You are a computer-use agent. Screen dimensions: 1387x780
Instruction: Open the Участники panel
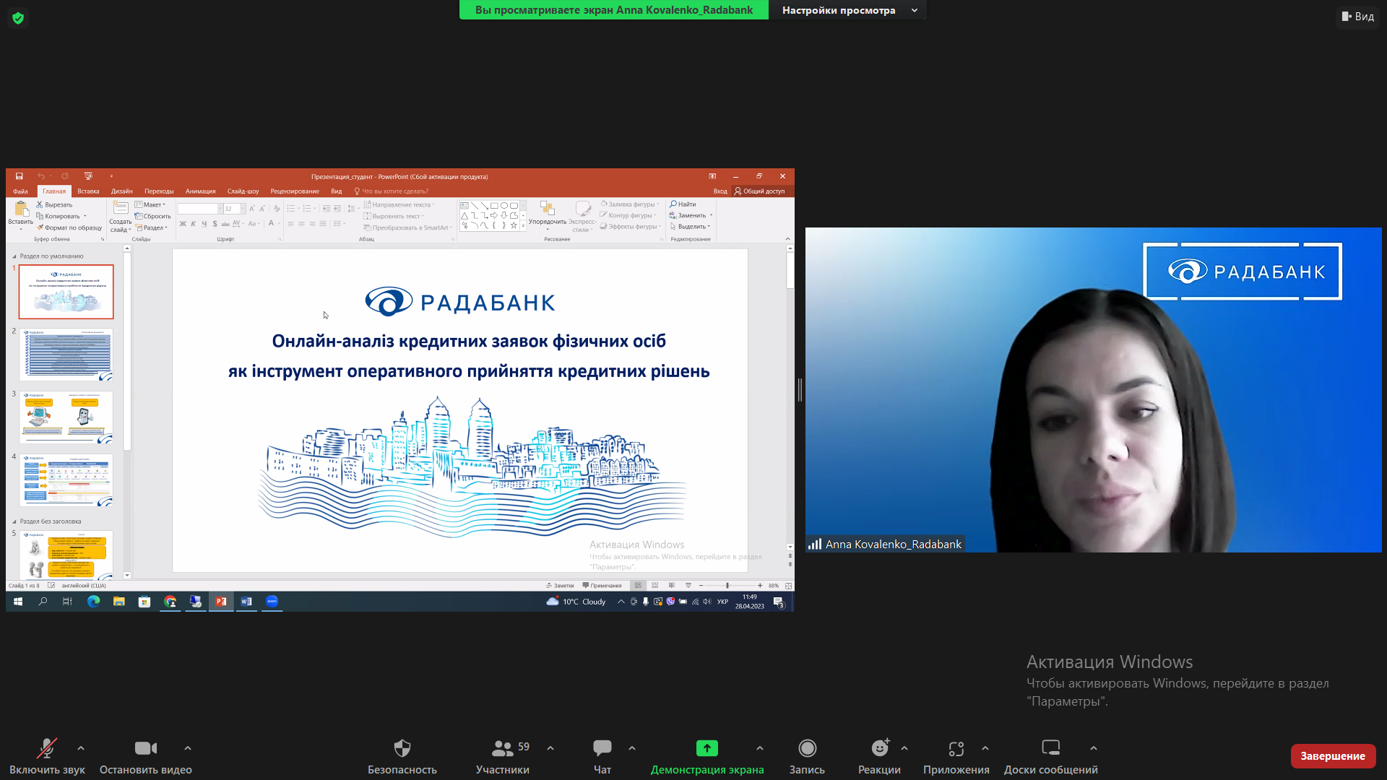(503, 756)
